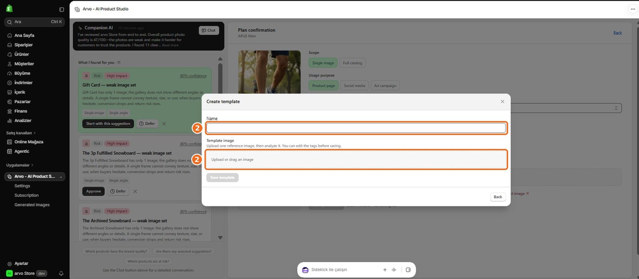Screen dimensions: 639x279
Task: Click 'Which products have the lowest quality?' chip
Action: click(x=116, y=251)
